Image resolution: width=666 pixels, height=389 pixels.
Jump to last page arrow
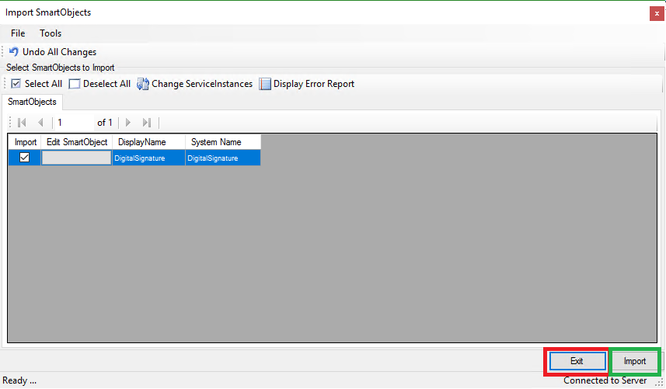pyautogui.click(x=146, y=123)
